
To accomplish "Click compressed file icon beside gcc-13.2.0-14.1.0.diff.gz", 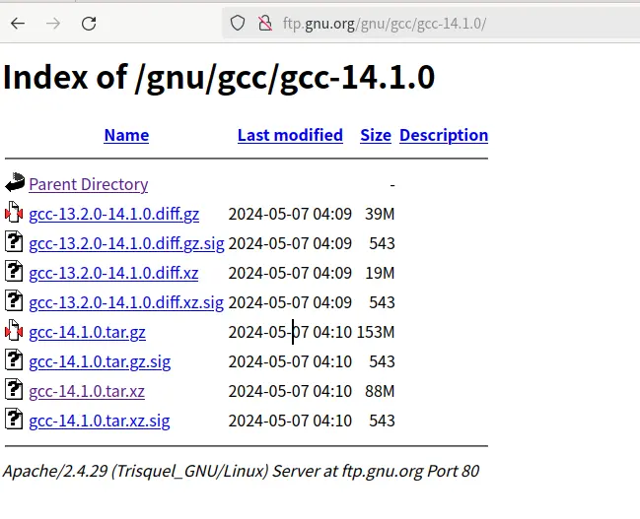I will pyautogui.click(x=14, y=212).
